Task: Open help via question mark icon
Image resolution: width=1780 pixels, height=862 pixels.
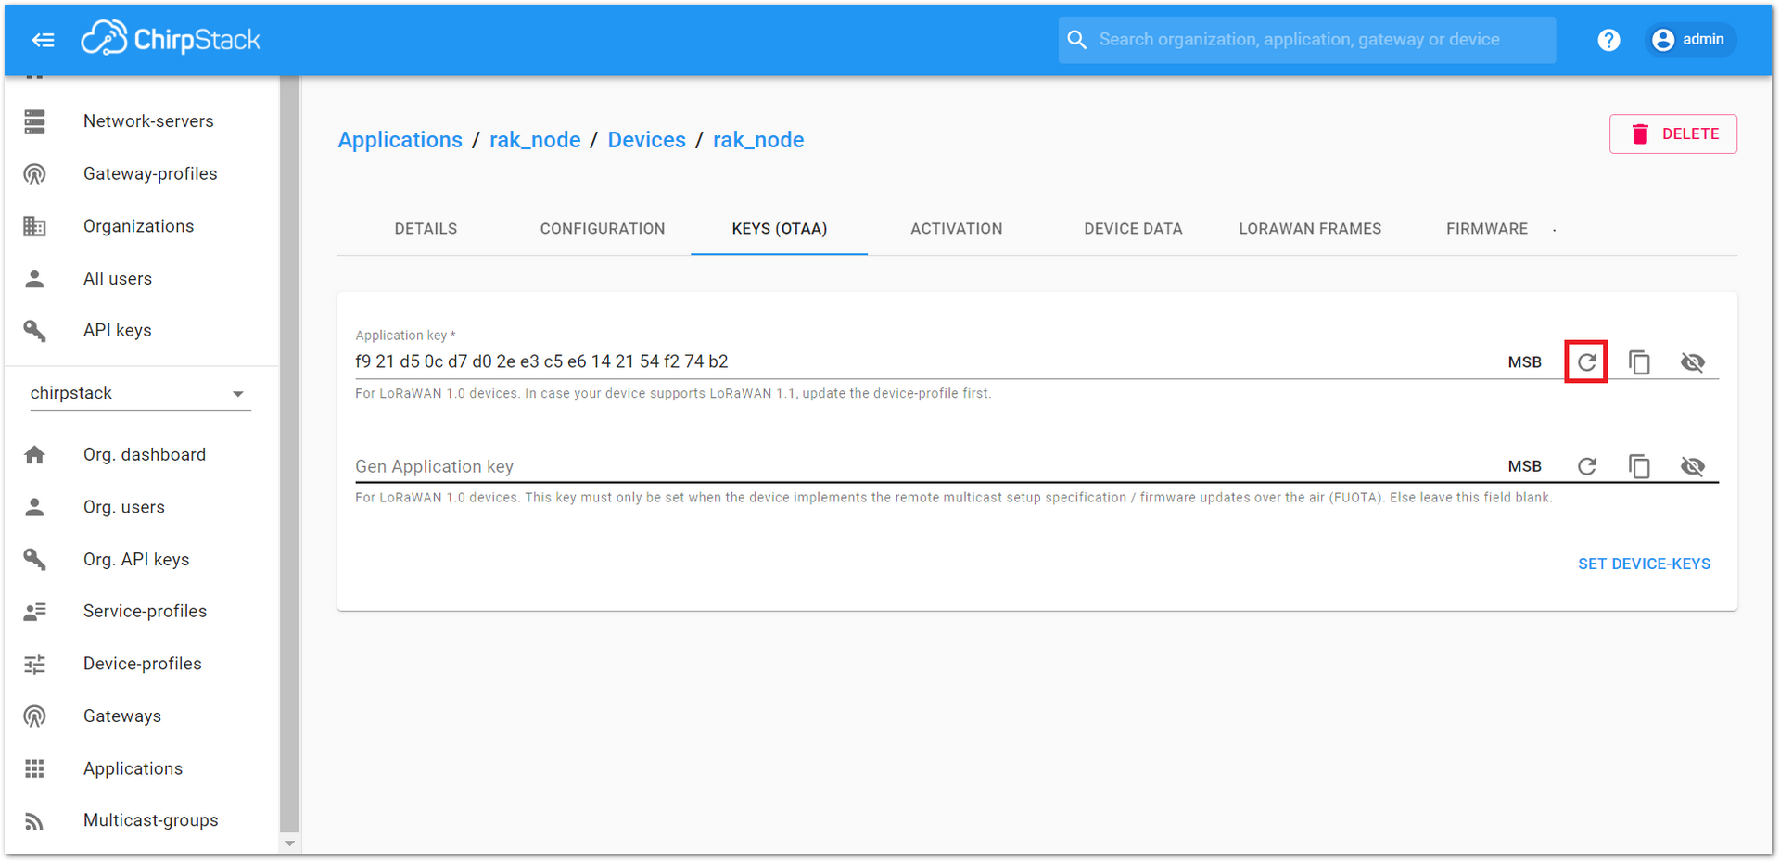Action: [1608, 40]
